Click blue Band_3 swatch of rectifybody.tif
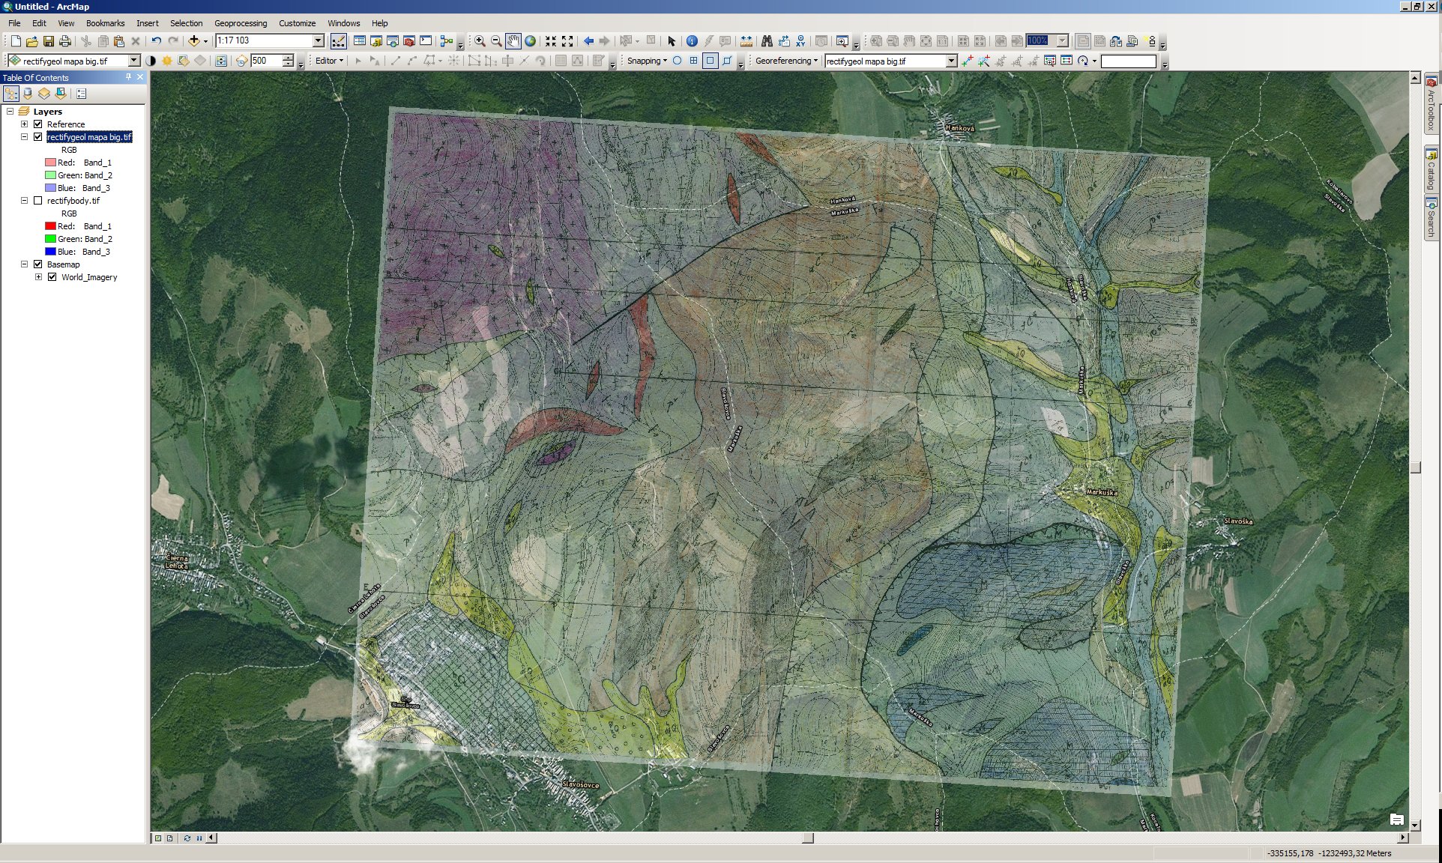Viewport: 1442px width, 863px height. tap(50, 252)
